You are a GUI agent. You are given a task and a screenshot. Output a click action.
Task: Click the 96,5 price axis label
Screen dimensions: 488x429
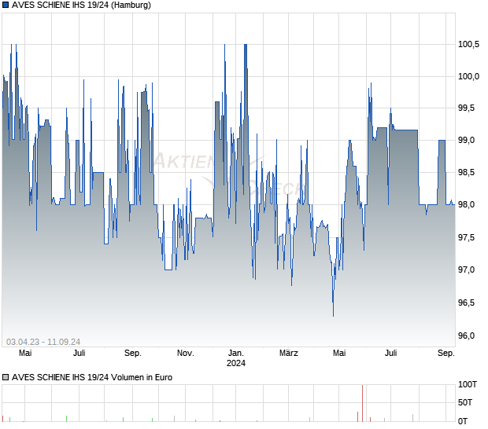click(x=467, y=303)
